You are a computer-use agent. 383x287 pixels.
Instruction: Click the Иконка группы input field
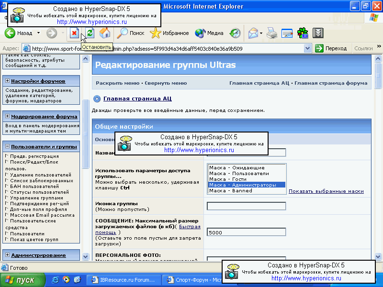point(246,206)
